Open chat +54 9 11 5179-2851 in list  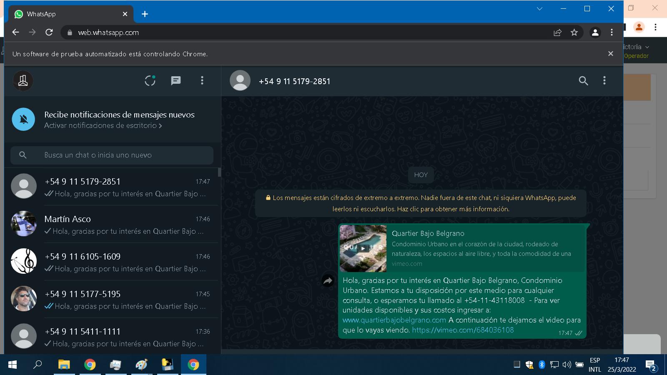[x=111, y=187]
